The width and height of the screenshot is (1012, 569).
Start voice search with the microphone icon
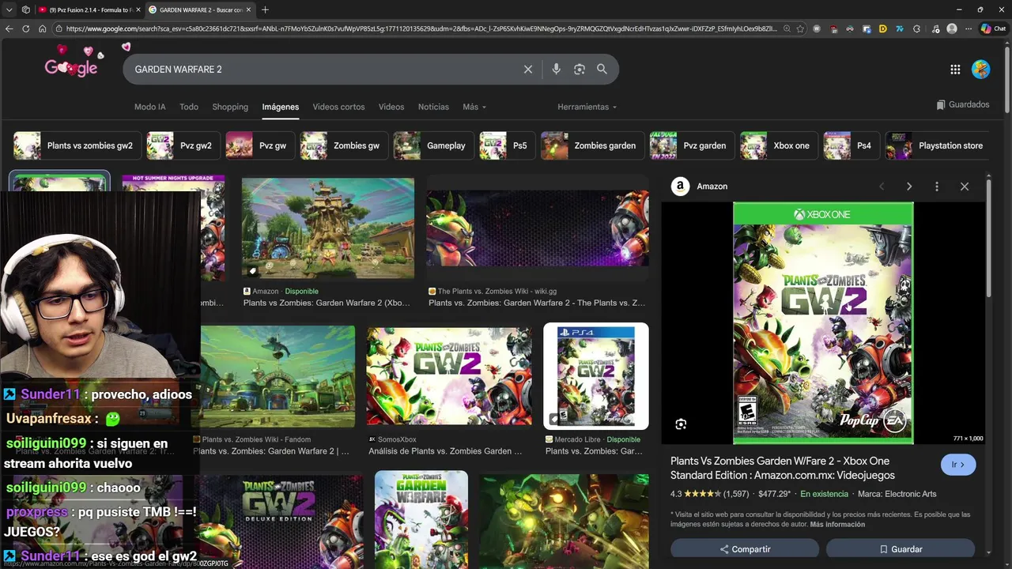(x=556, y=70)
